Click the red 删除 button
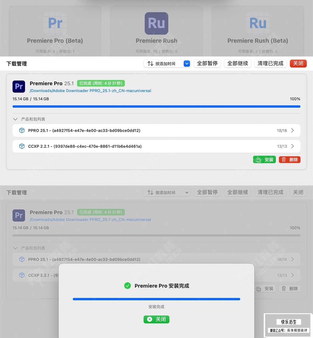The height and width of the screenshot is (338, 313). coord(290,160)
